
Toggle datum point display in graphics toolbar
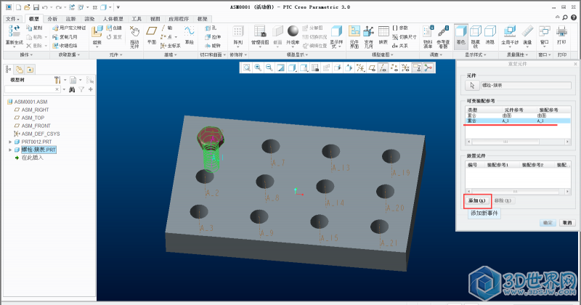tap(394, 68)
